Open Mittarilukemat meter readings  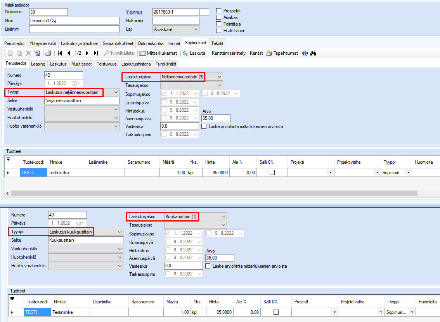click(x=159, y=53)
